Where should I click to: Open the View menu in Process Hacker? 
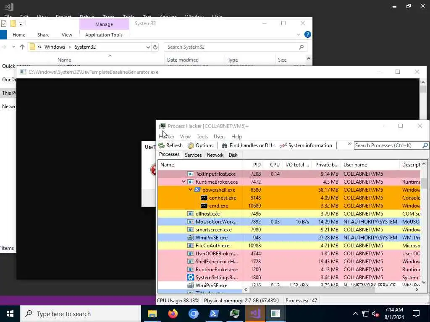pyautogui.click(x=185, y=136)
